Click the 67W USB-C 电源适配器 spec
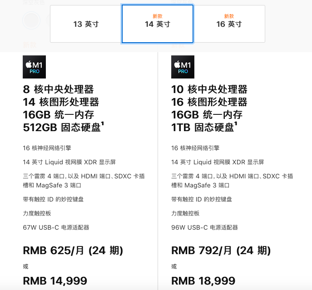The image size is (312, 290). click(x=56, y=227)
